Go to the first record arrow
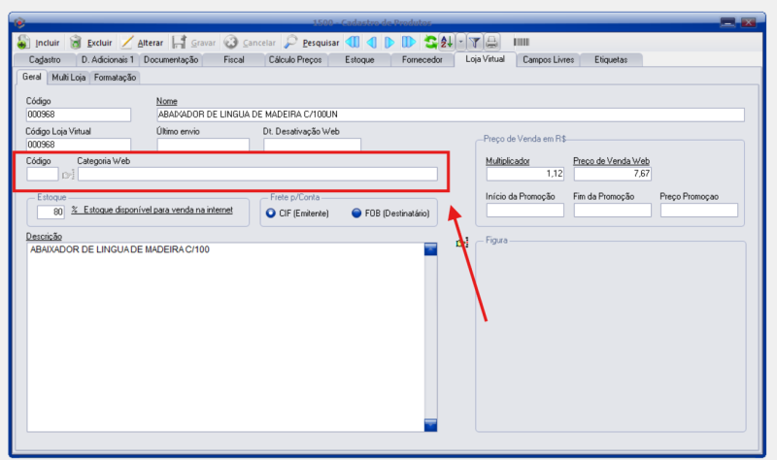This screenshot has width=777, height=460. click(x=352, y=43)
